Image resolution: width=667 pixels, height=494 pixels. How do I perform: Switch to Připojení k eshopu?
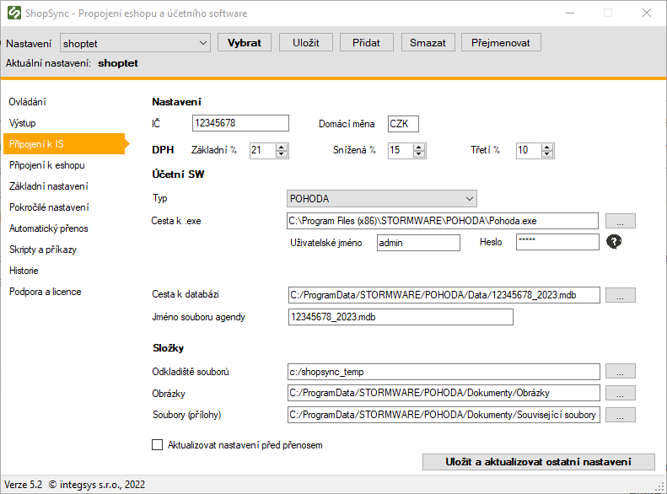pos(46,165)
